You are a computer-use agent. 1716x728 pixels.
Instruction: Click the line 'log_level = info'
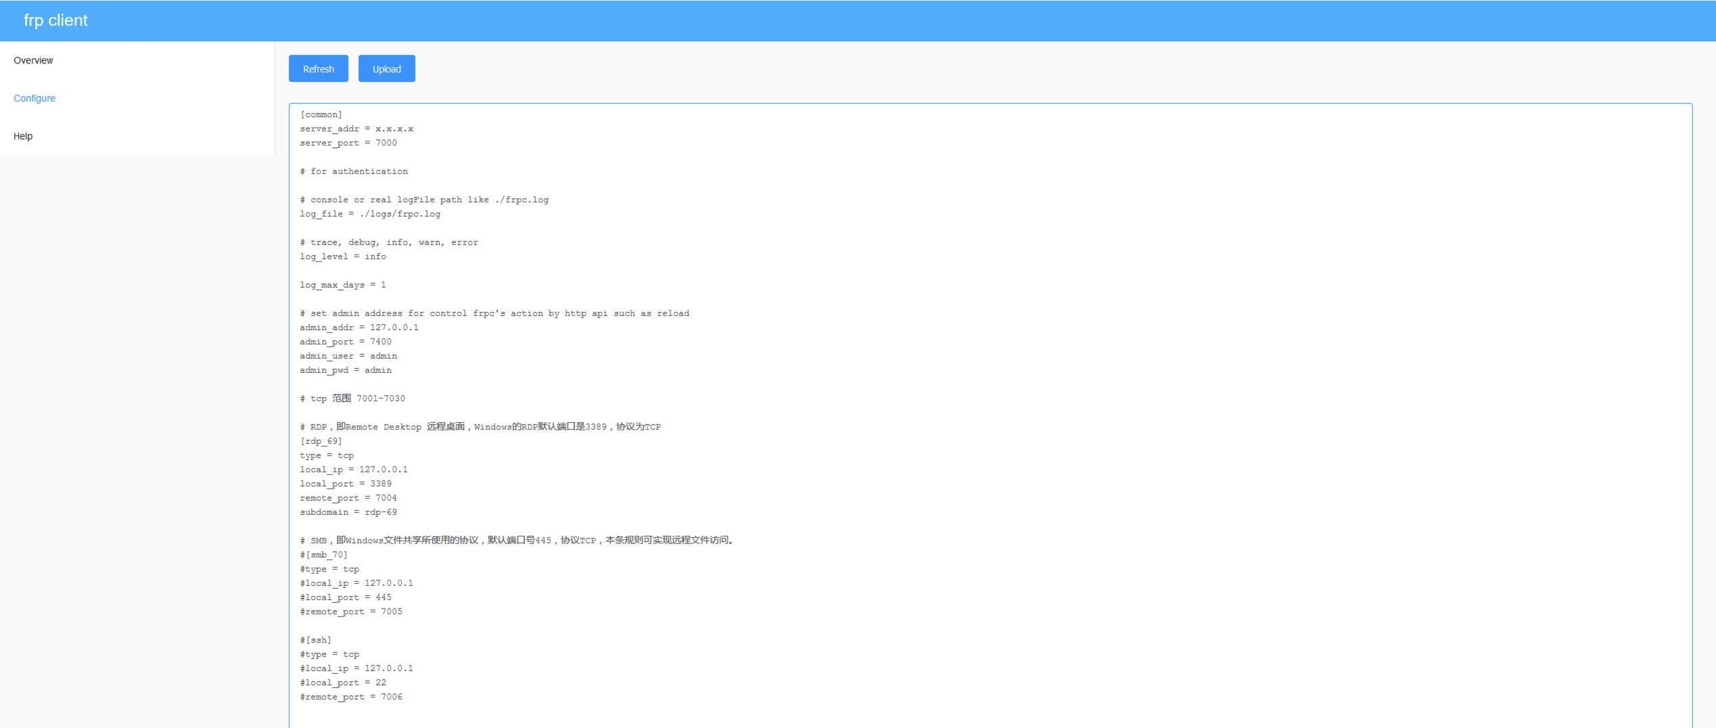[x=343, y=256]
